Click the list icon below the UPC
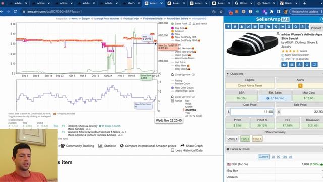The height and width of the screenshot is (182, 323). pos(292,64)
